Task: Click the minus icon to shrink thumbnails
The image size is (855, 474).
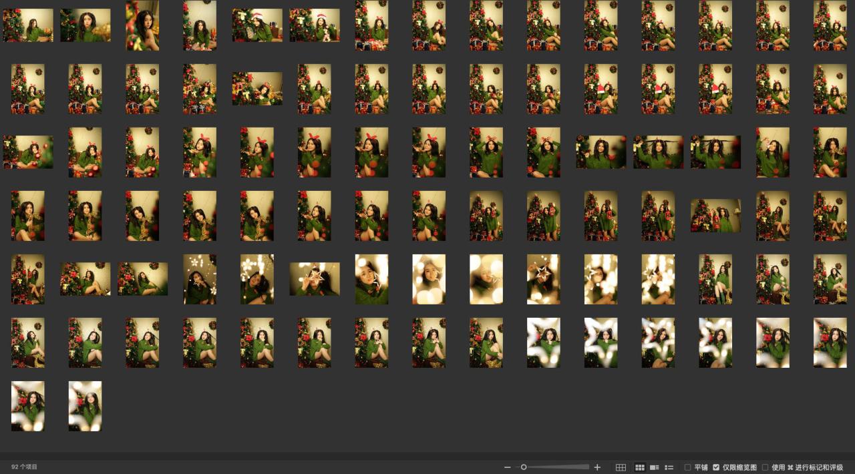Action: [508, 467]
